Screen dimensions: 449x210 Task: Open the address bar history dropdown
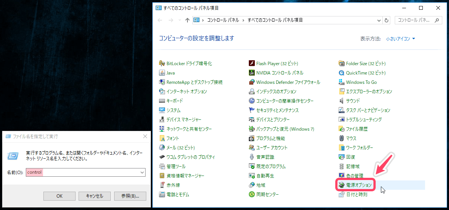[x=379, y=20]
